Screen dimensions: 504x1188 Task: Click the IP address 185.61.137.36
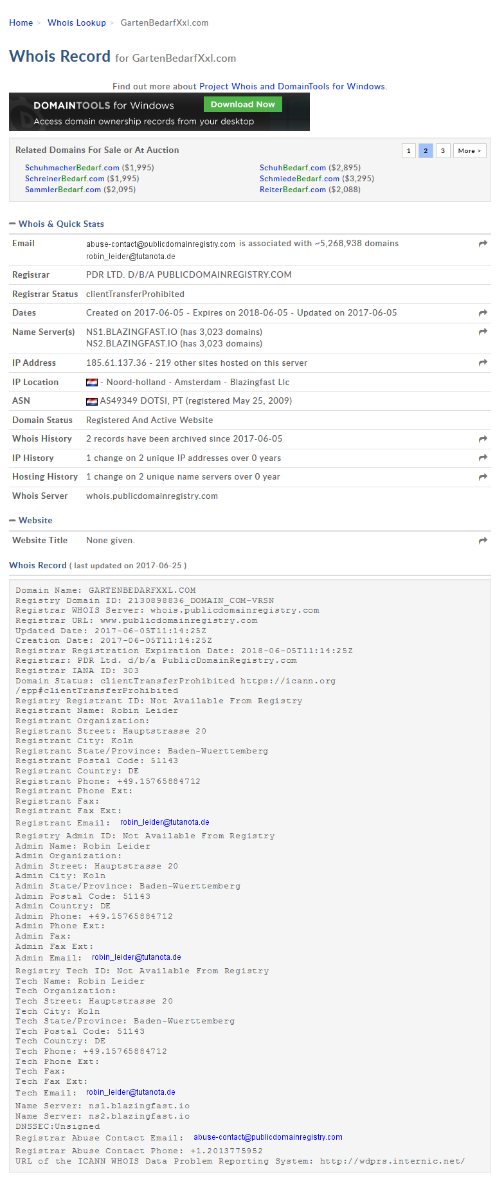click(x=116, y=363)
